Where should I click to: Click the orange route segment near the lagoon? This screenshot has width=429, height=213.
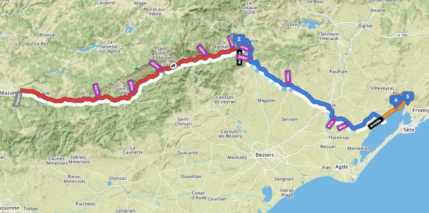390,113
